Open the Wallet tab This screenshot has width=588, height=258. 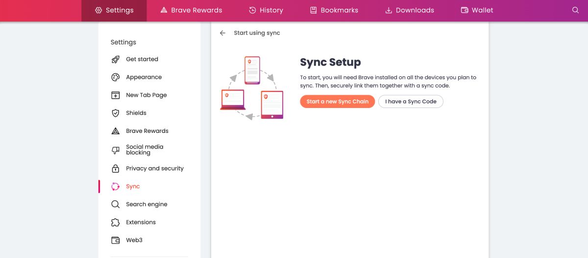point(477,10)
